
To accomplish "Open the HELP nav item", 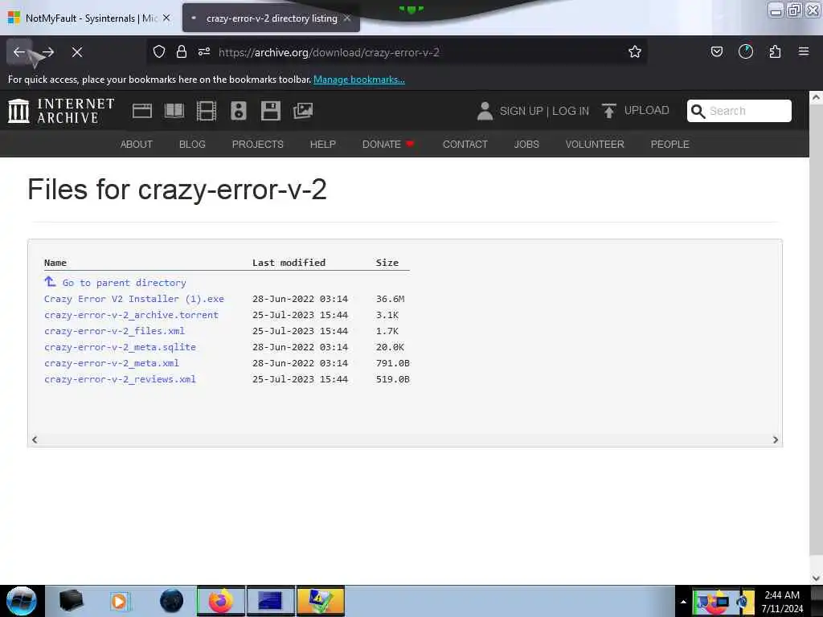I will (323, 145).
